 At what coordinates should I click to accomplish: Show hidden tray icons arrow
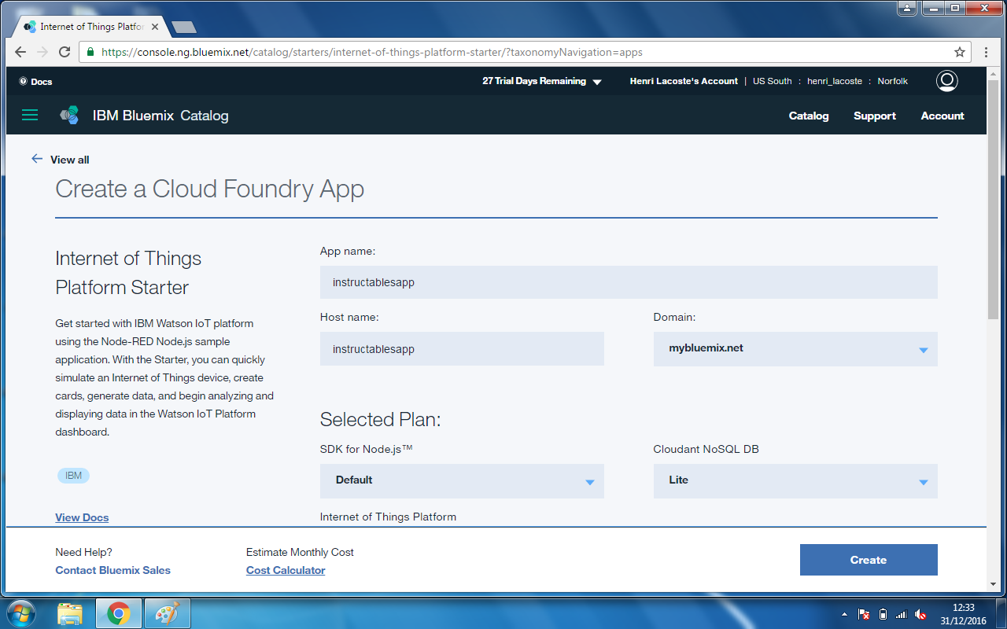845,614
